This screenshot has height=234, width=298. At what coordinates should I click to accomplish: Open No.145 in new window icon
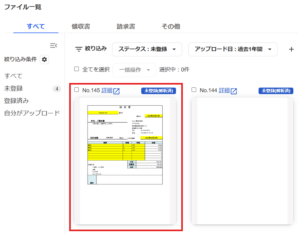(117, 91)
